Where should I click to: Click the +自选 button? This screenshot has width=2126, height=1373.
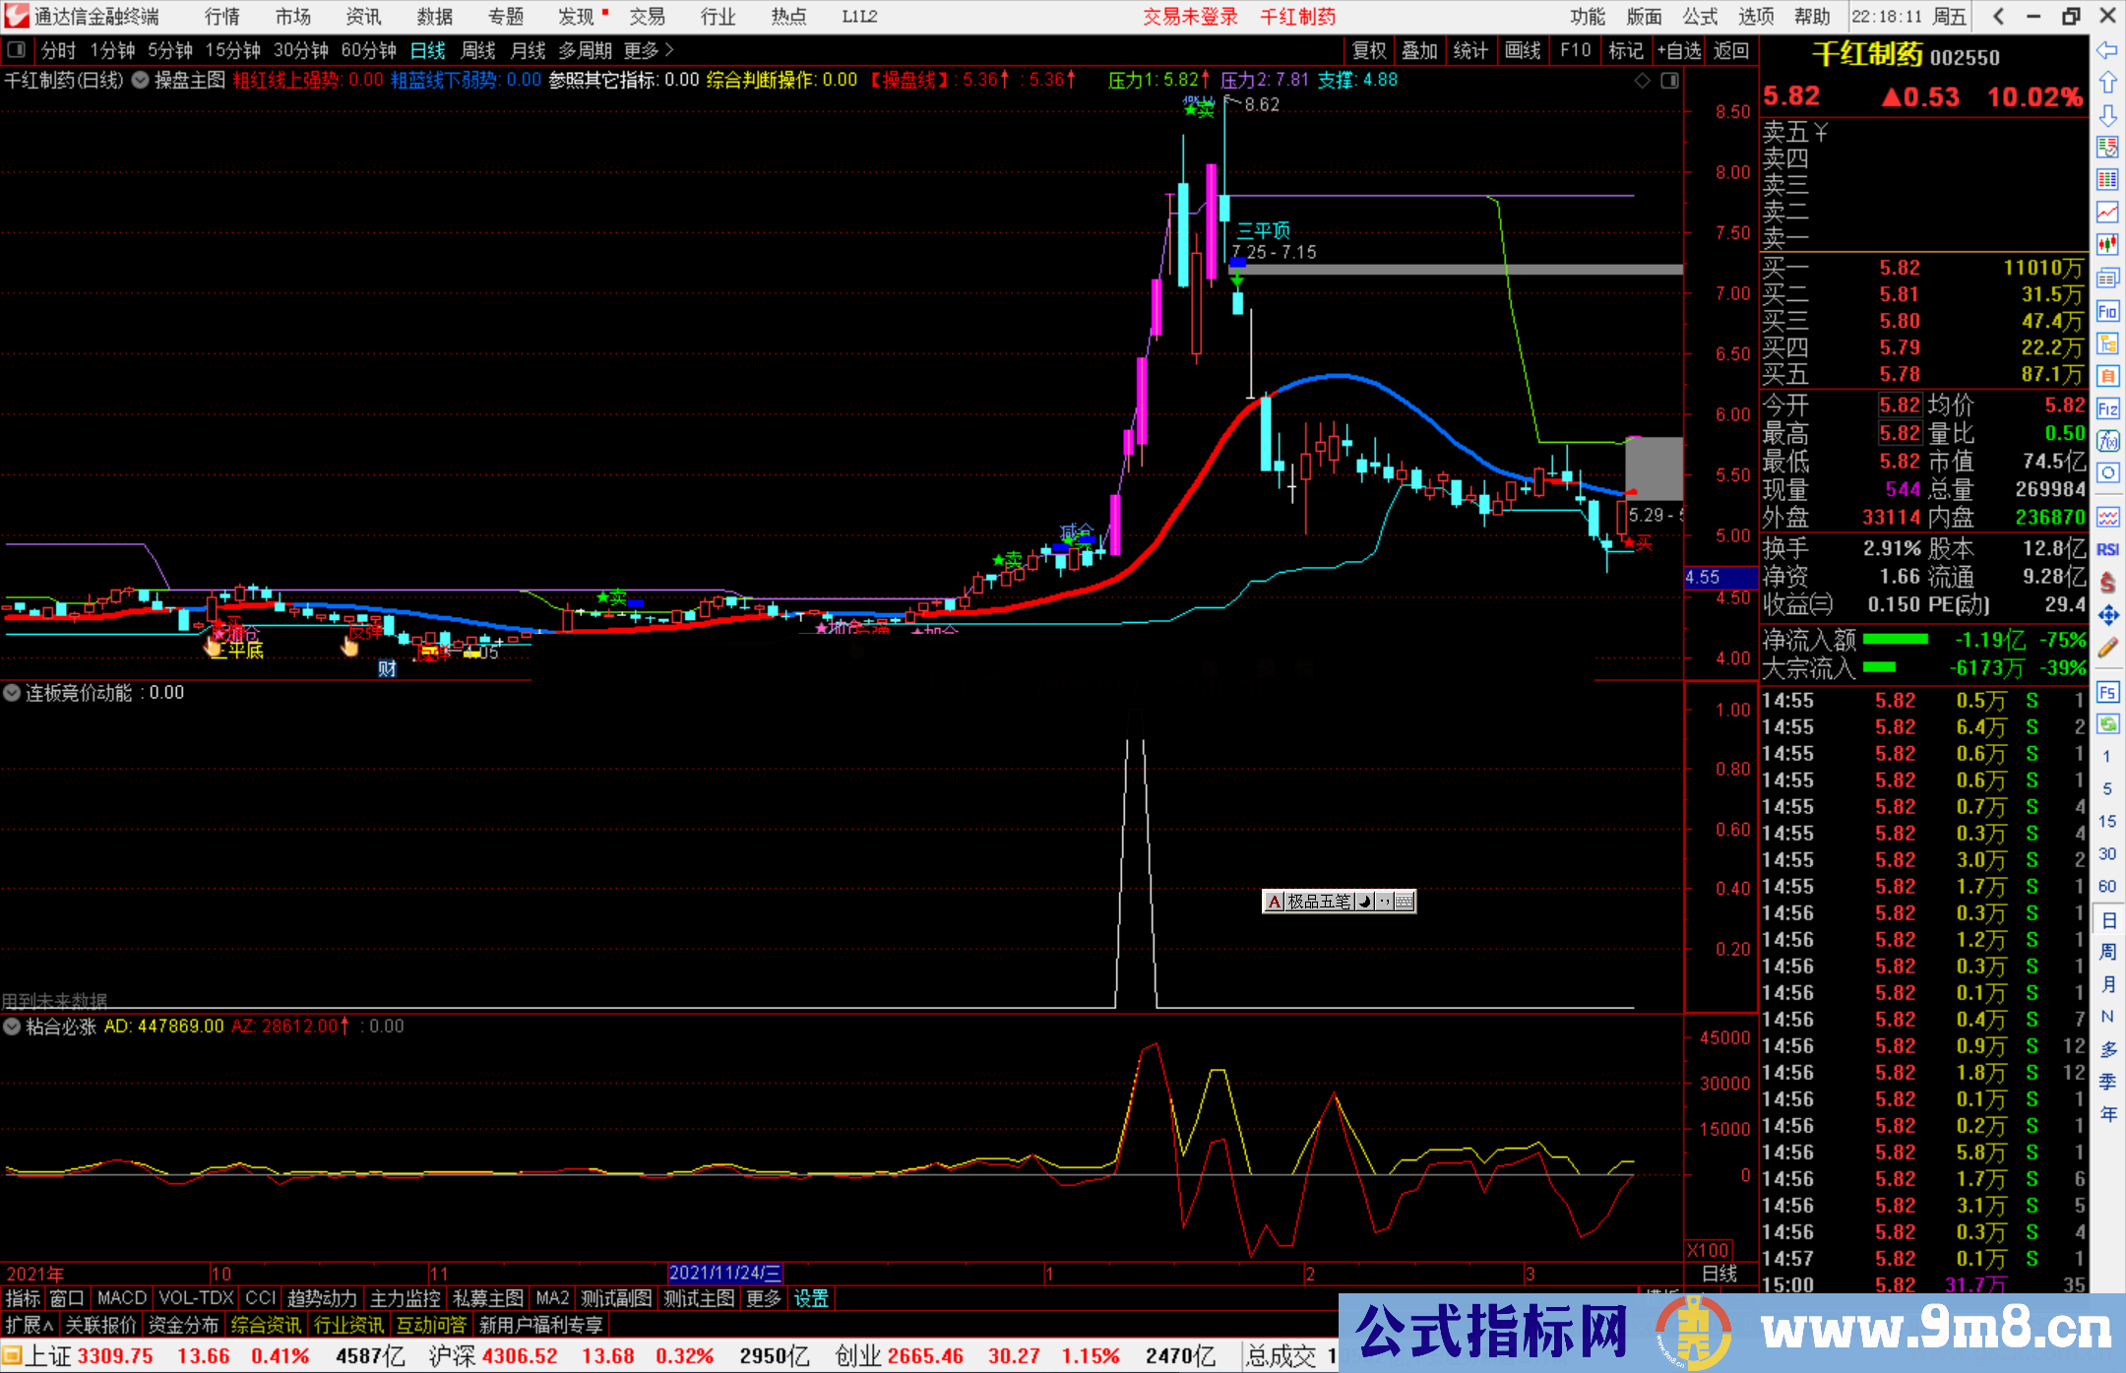(1678, 50)
